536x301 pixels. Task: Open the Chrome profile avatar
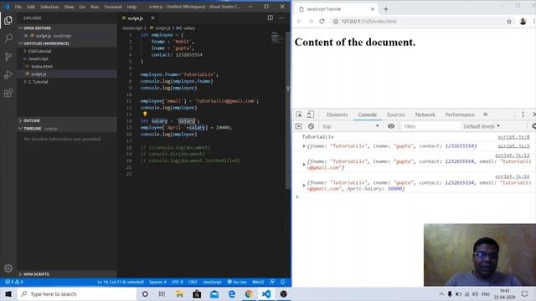(523, 22)
